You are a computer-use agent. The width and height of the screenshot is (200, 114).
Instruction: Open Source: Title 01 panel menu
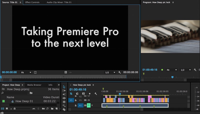20,2
